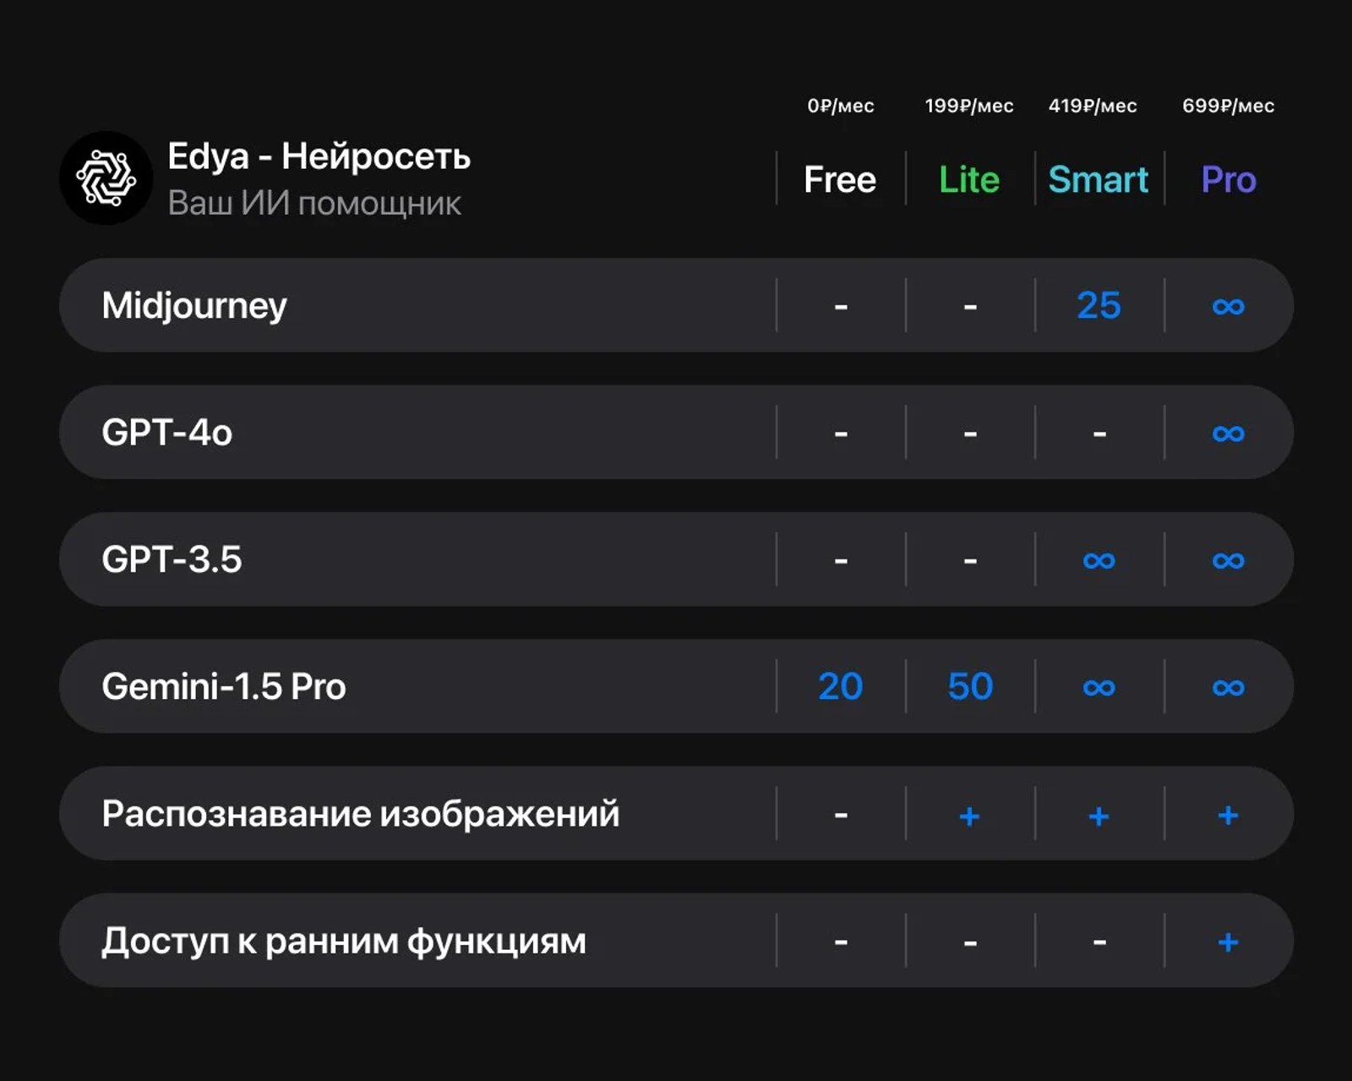Click the GPT-4o row label
The height and width of the screenshot is (1081, 1352).
tap(166, 432)
